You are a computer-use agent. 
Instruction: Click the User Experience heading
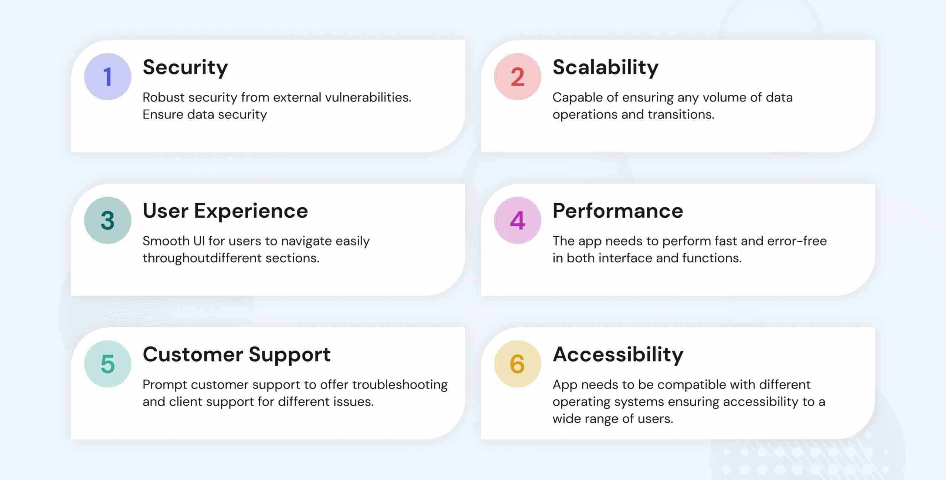point(225,211)
